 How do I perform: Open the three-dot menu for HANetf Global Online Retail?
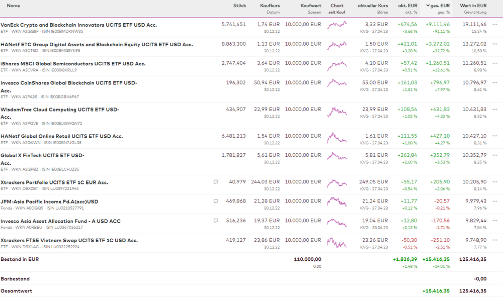click(495, 136)
